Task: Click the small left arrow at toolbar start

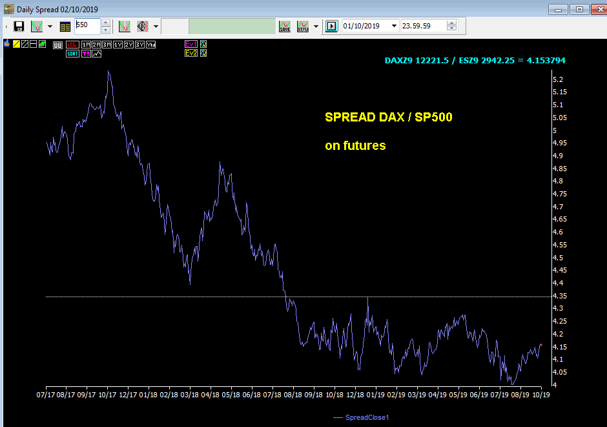Action: 6,26
